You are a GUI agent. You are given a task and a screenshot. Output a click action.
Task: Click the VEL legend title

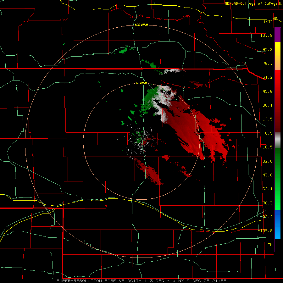pyautogui.click(x=276, y=19)
